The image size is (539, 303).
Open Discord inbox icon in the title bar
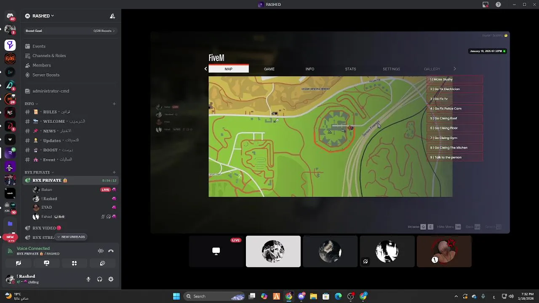coord(486,5)
